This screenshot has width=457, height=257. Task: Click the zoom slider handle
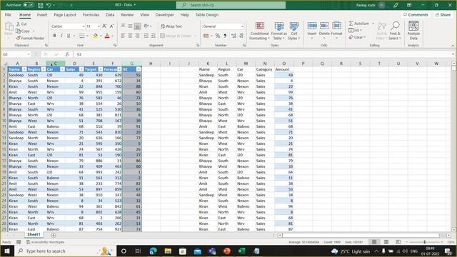pos(425,242)
